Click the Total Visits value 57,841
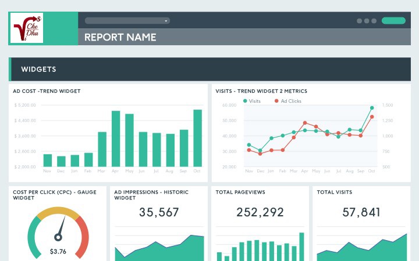 point(361,213)
